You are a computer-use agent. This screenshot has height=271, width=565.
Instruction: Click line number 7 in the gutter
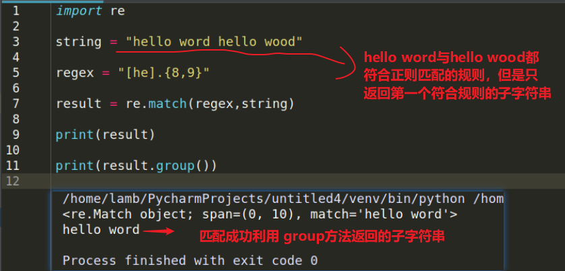[16, 104]
